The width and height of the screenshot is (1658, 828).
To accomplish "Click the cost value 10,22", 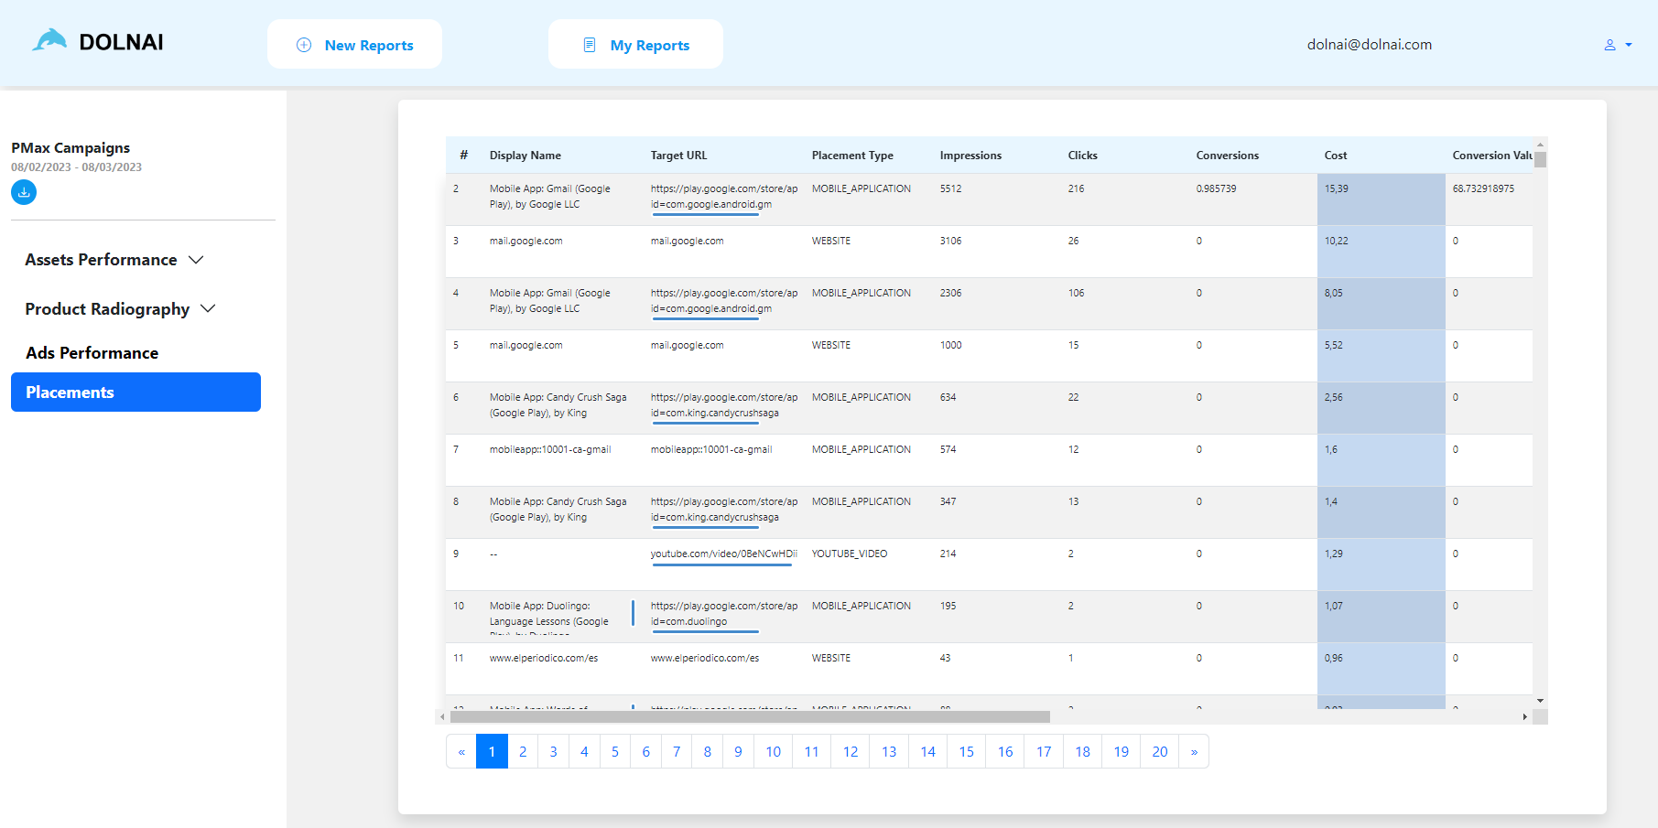I will pyautogui.click(x=1336, y=241).
